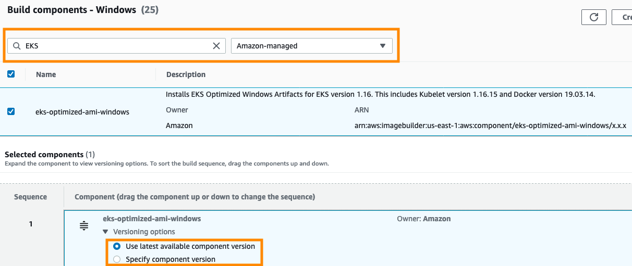
Task: Toggle the select-all components checkbox
Action: tap(11, 74)
